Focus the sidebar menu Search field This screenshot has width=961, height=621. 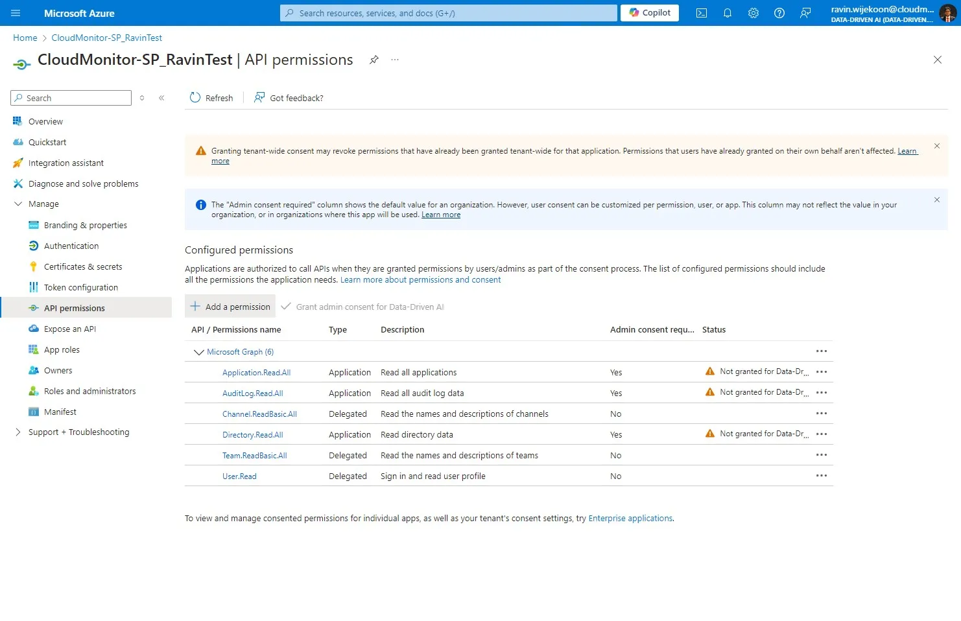tap(71, 98)
